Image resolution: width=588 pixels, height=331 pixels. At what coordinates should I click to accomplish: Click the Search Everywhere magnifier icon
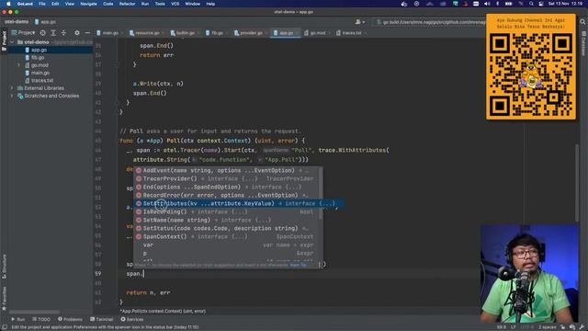(x=582, y=22)
